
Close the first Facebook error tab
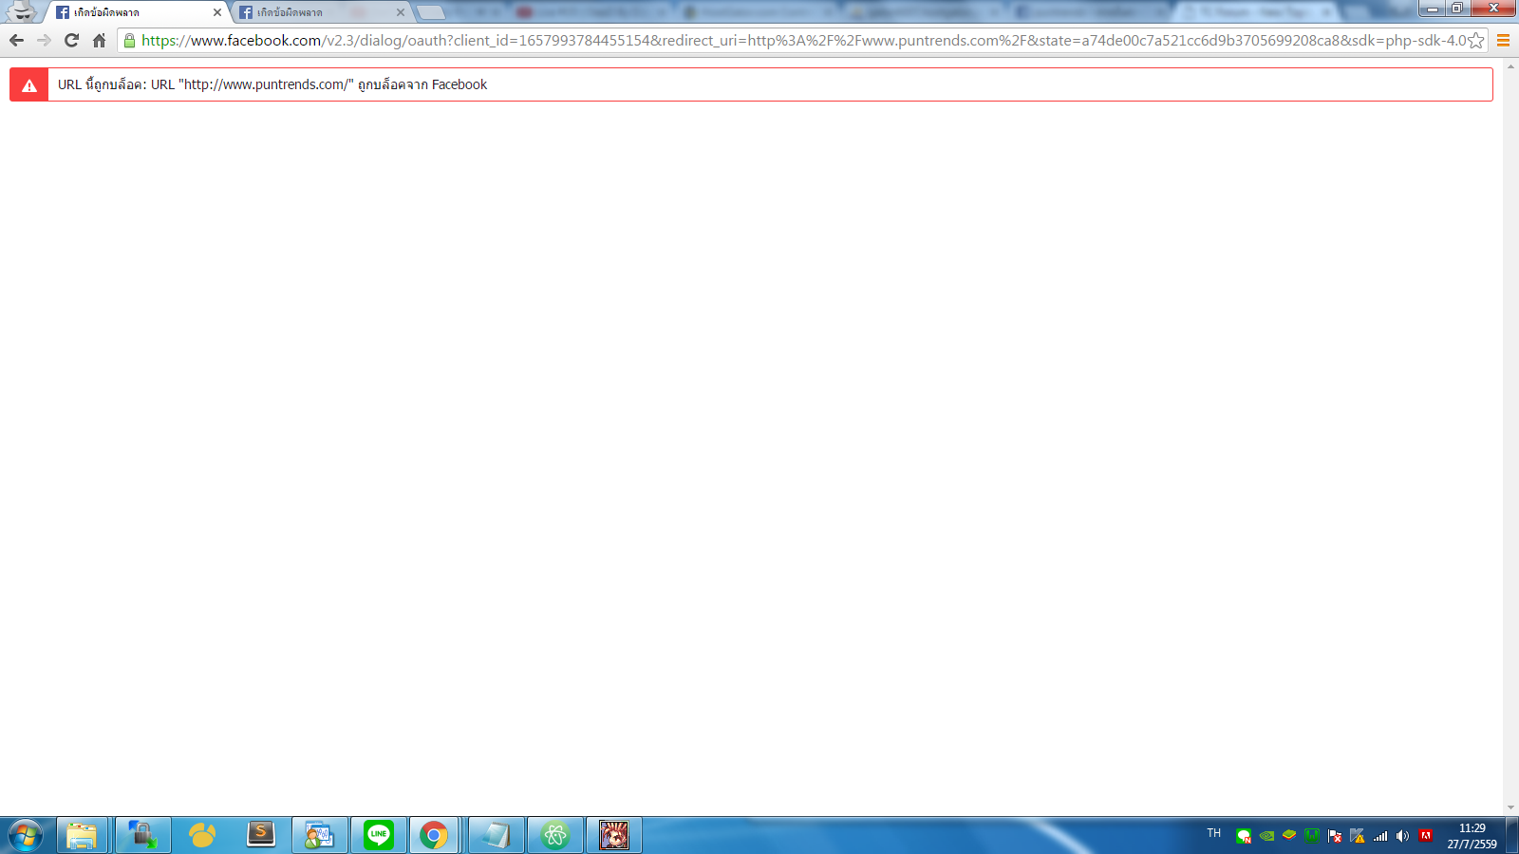tap(217, 12)
